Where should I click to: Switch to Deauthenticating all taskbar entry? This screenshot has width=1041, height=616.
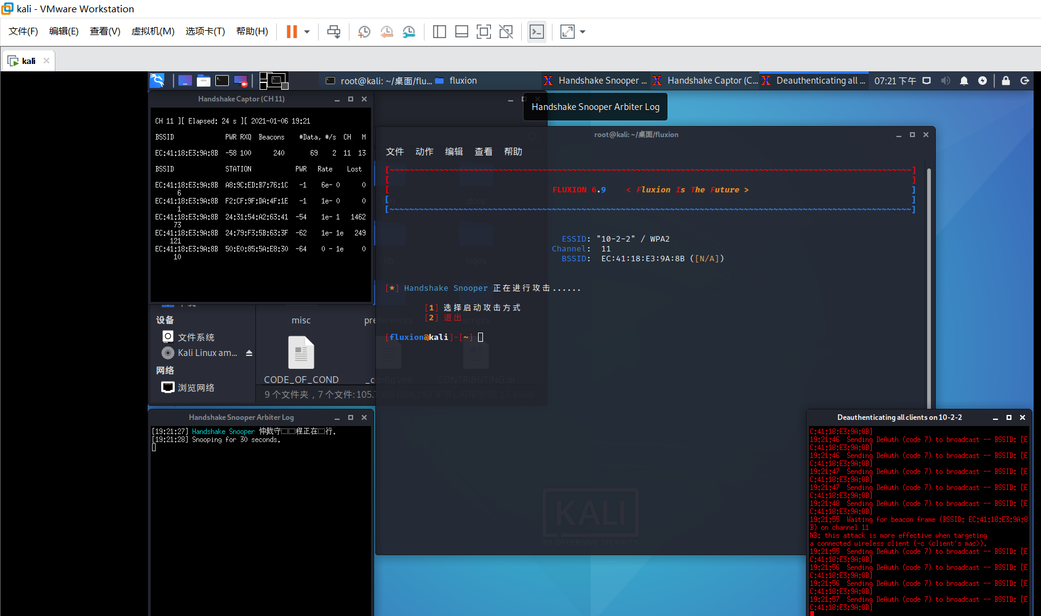click(814, 81)
